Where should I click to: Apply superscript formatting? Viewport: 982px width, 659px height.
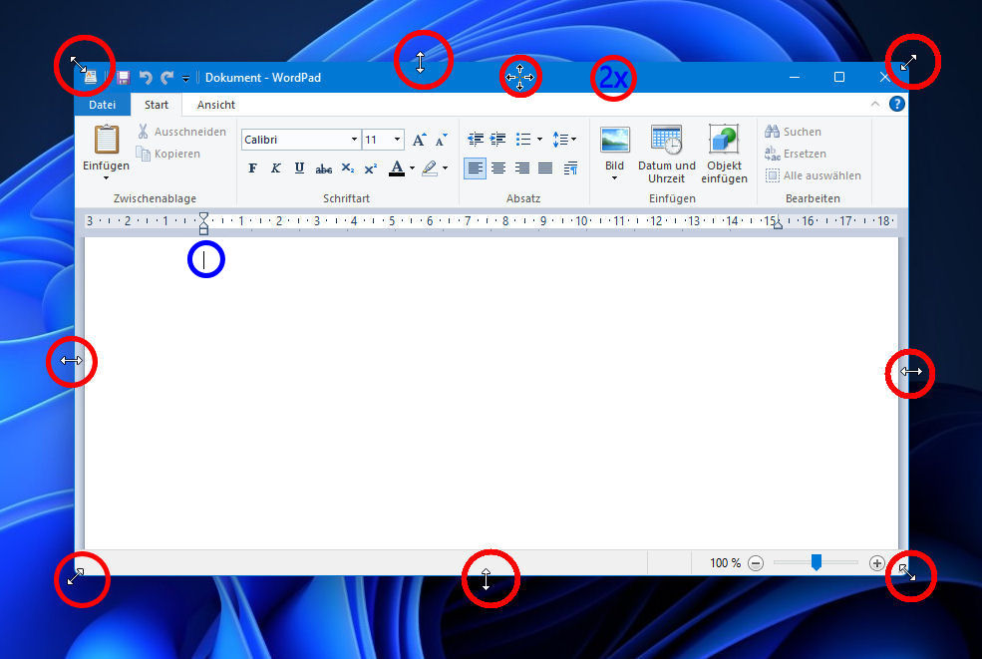click(x=370, y=168)
